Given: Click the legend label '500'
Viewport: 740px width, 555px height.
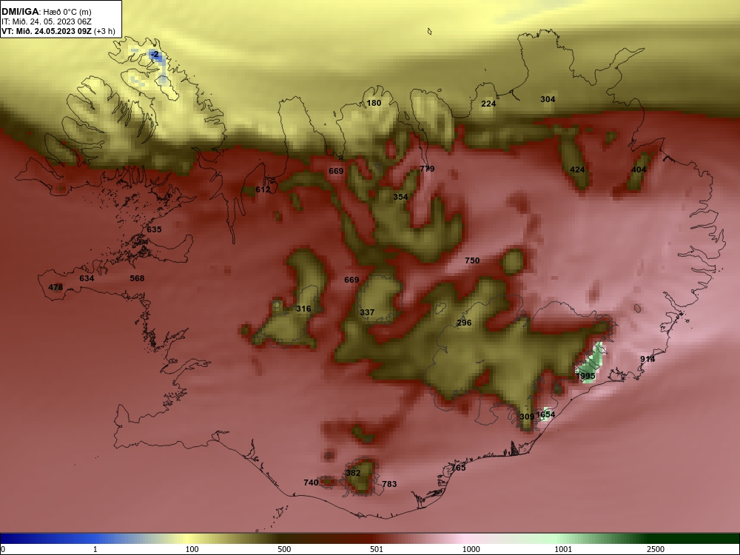Looking at the screenshot, I should point(284,549).
